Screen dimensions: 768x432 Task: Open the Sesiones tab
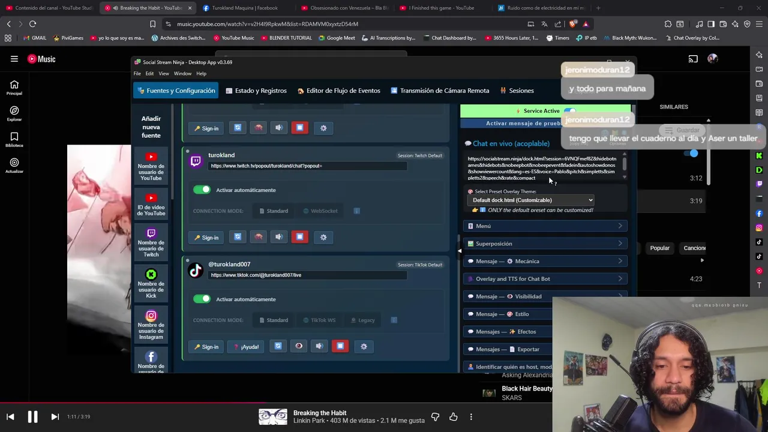pos(517,91)
